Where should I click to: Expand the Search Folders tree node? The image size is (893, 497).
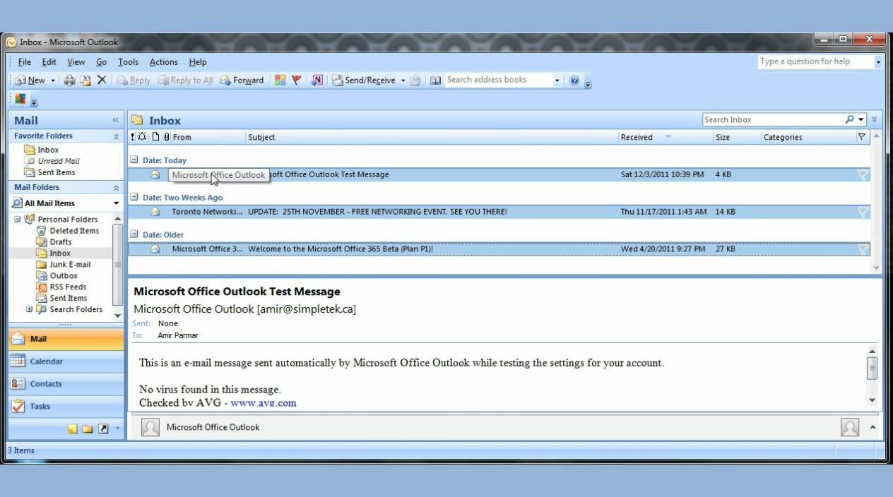(x=29, y=309)
